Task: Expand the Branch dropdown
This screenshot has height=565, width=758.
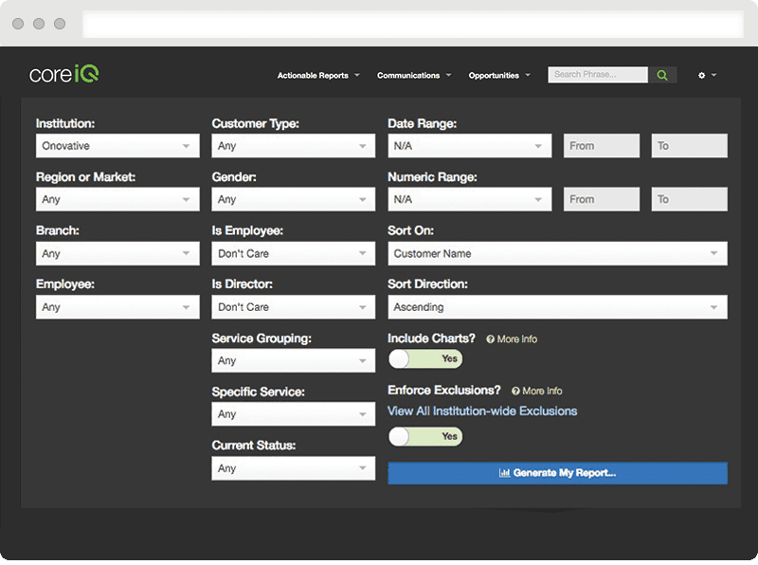Action: [117, 253]
